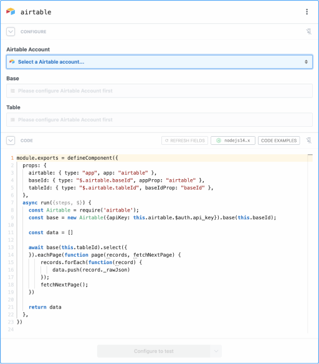Click the Airtable icon inside account selector

click(x=12, y=62)
